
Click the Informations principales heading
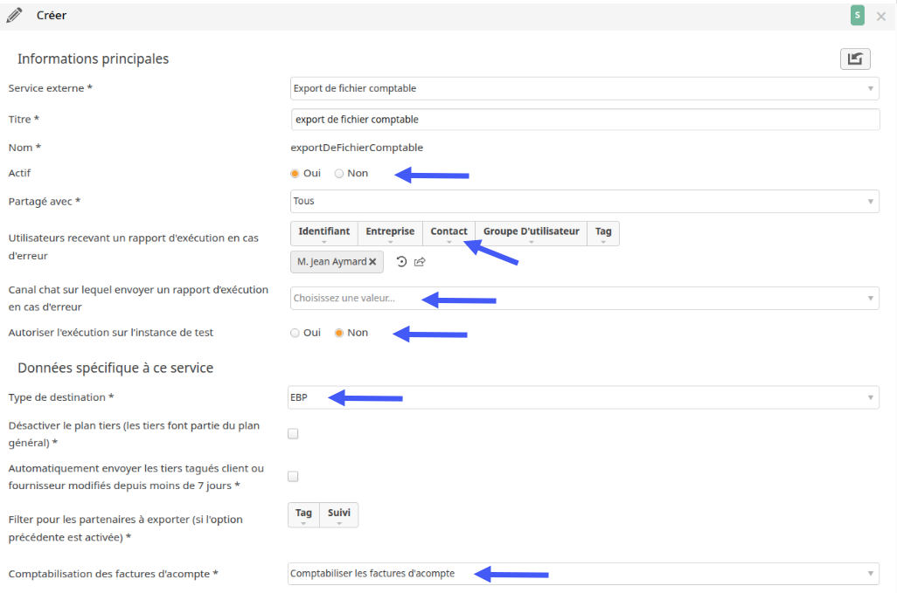[x=94, y=59]
